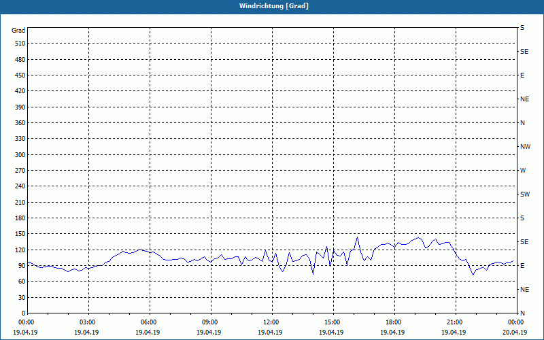Screen dimensions: 544x340
Task: Click the 90 degree axis label
Action: click(x=22, y=266)
